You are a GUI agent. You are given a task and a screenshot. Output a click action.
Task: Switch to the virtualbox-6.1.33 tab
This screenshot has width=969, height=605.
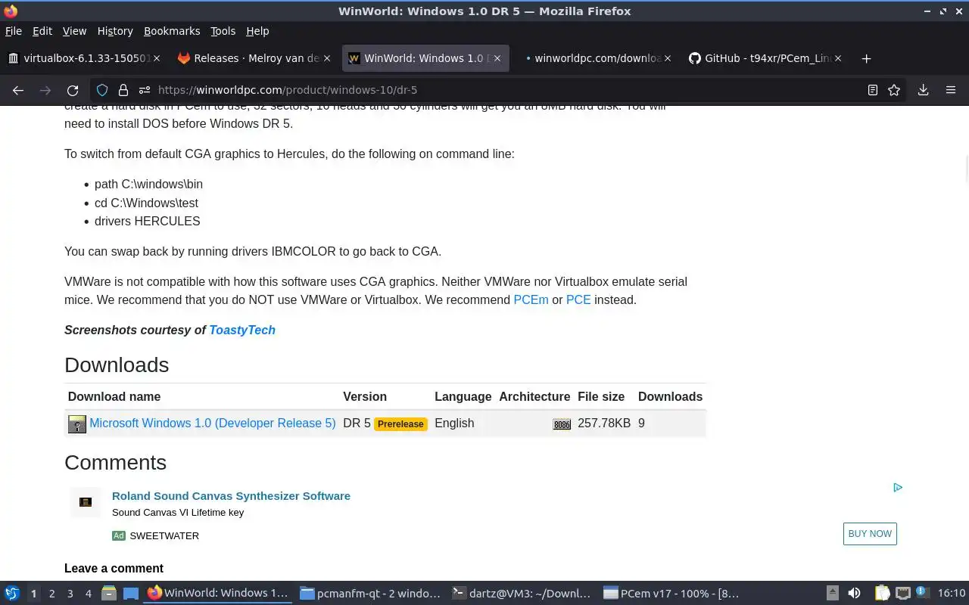(x=83, y=58)
